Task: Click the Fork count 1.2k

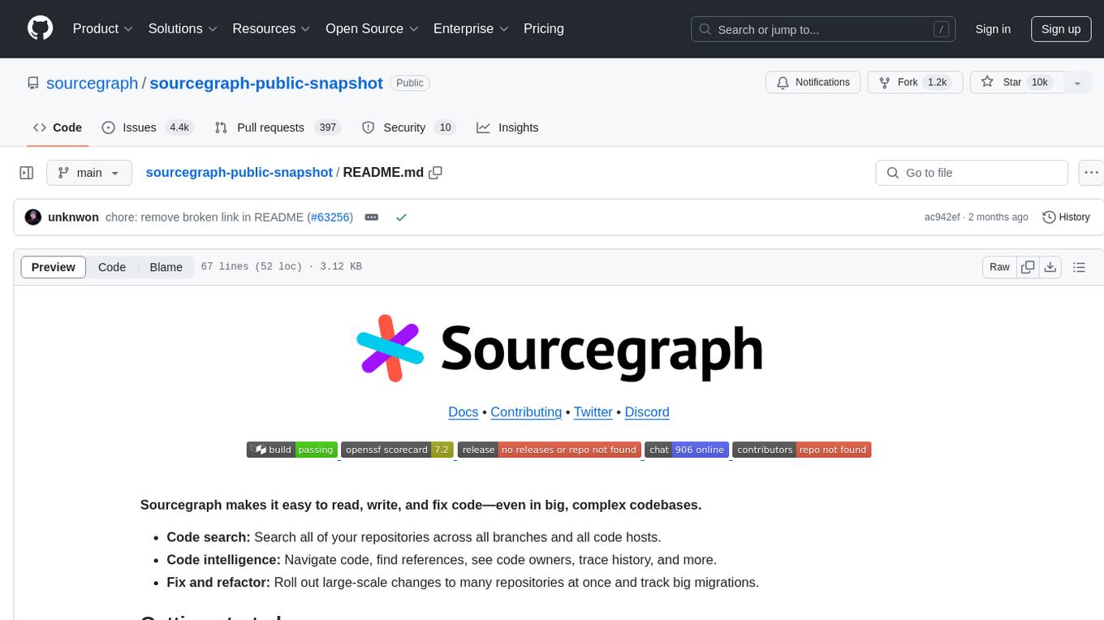Action: [x=938, y=82]
